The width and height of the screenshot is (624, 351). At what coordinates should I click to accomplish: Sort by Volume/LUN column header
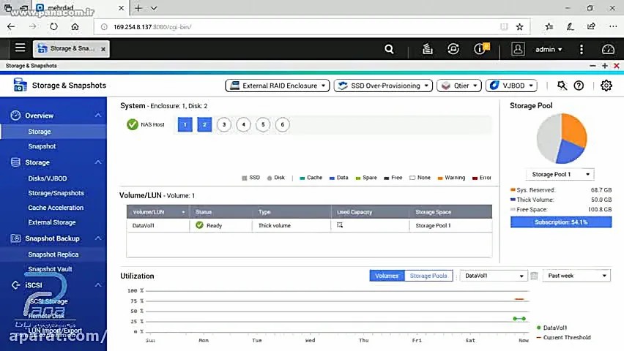coord(158,212)
